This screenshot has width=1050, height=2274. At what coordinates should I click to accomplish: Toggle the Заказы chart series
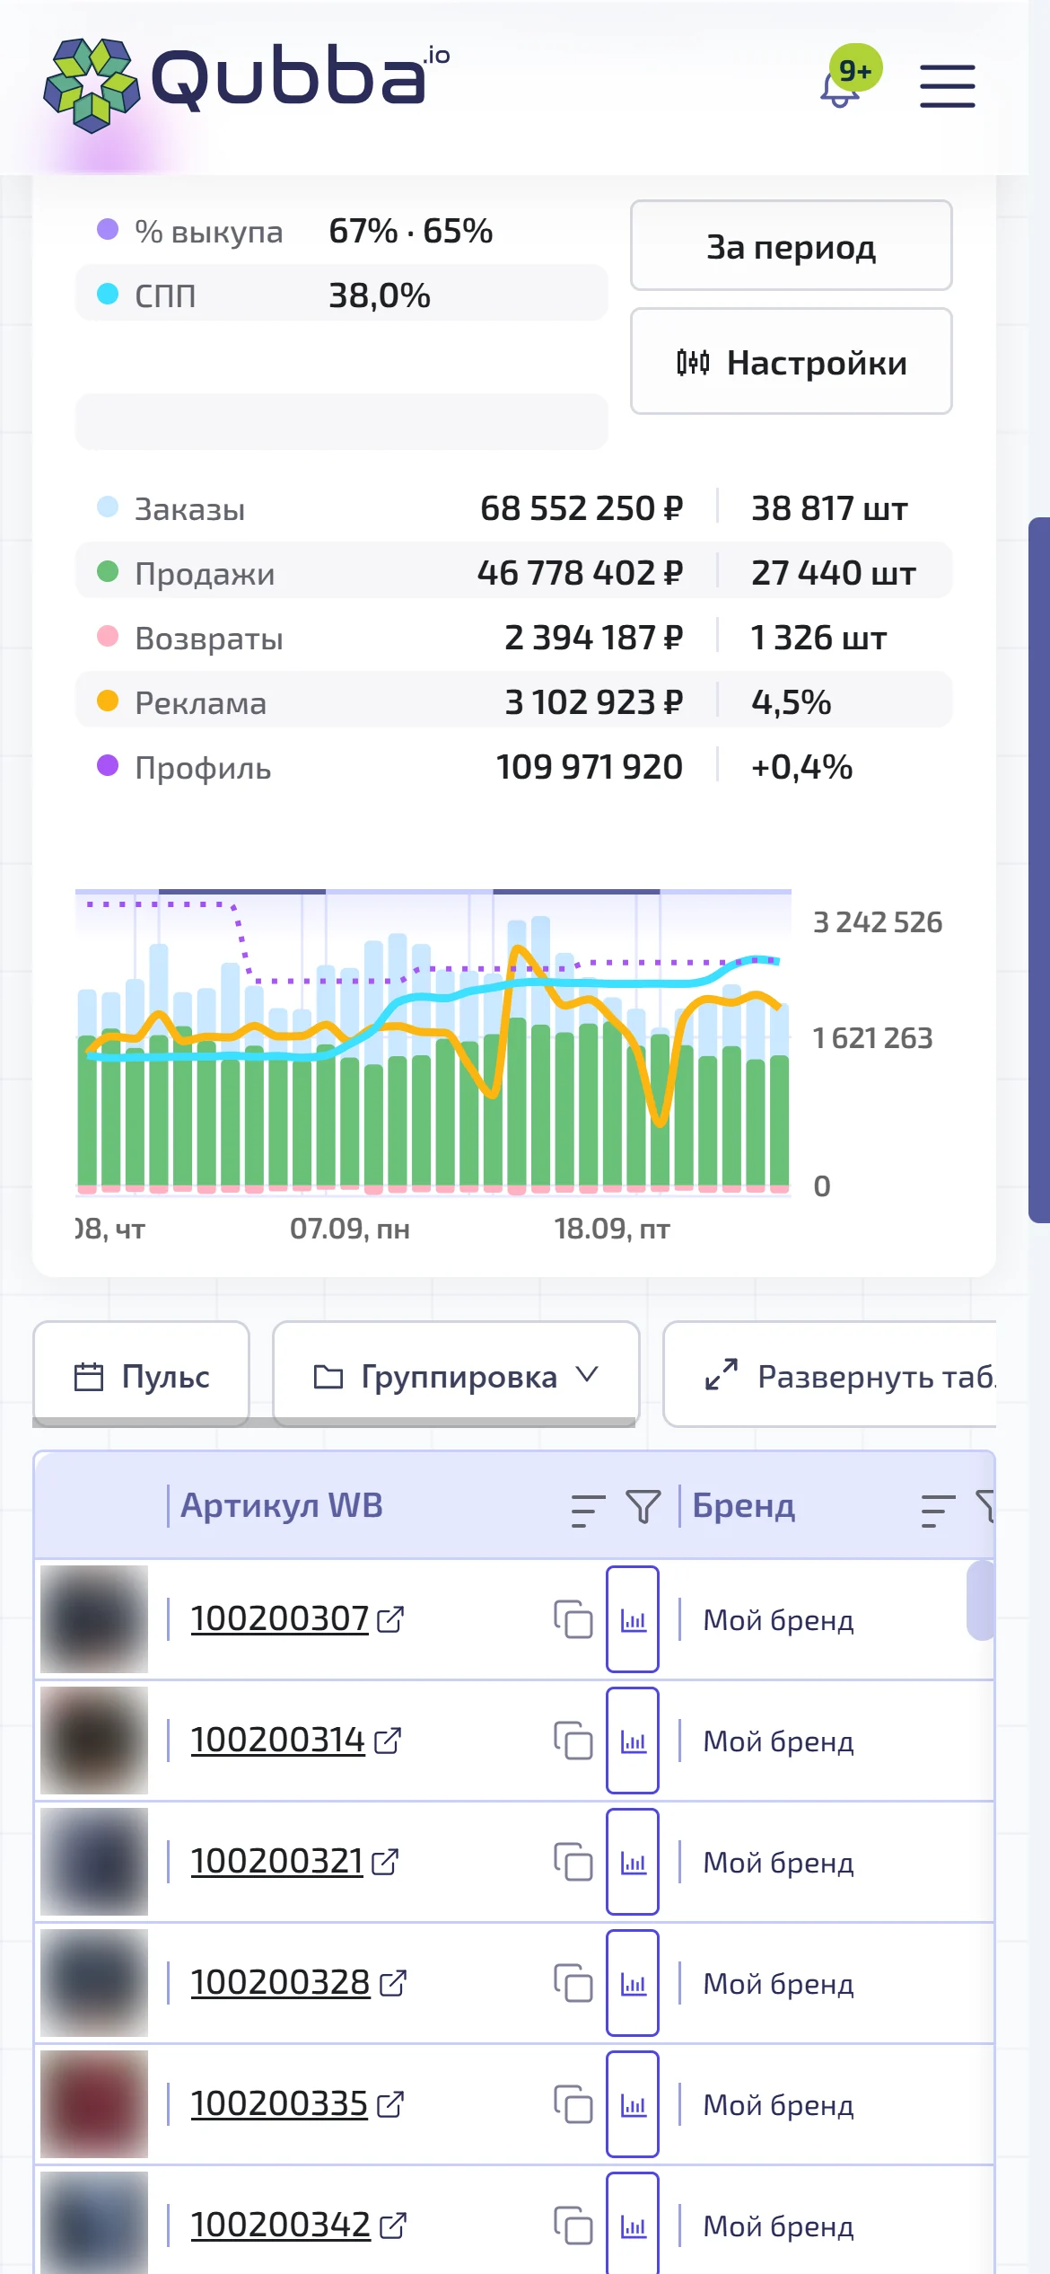click(513, 507)
